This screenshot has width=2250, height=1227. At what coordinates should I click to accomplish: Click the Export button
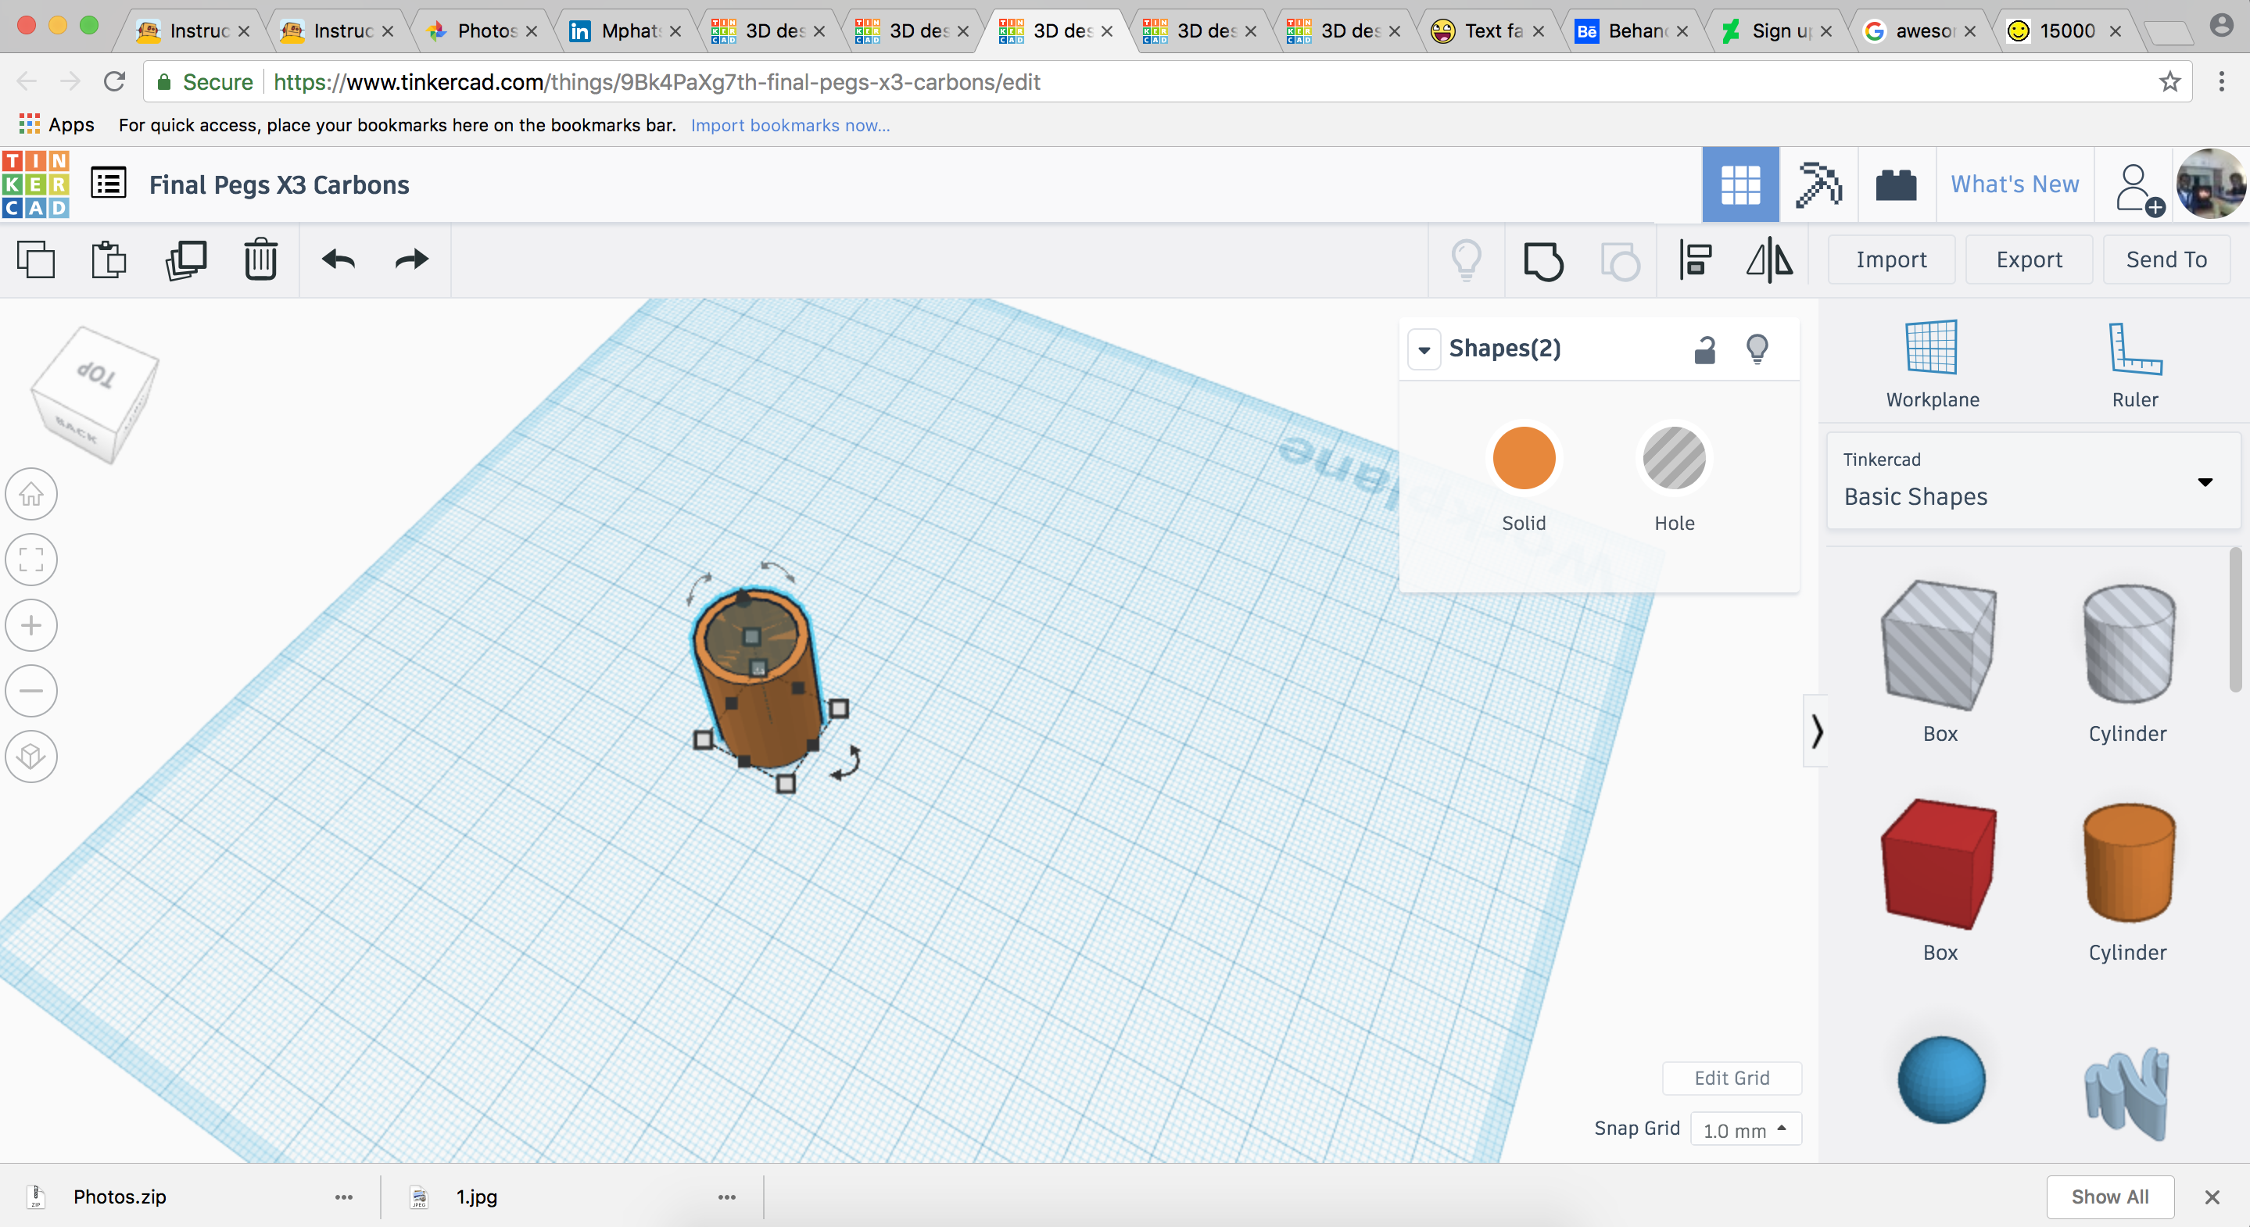click(x=2028, y=260)
